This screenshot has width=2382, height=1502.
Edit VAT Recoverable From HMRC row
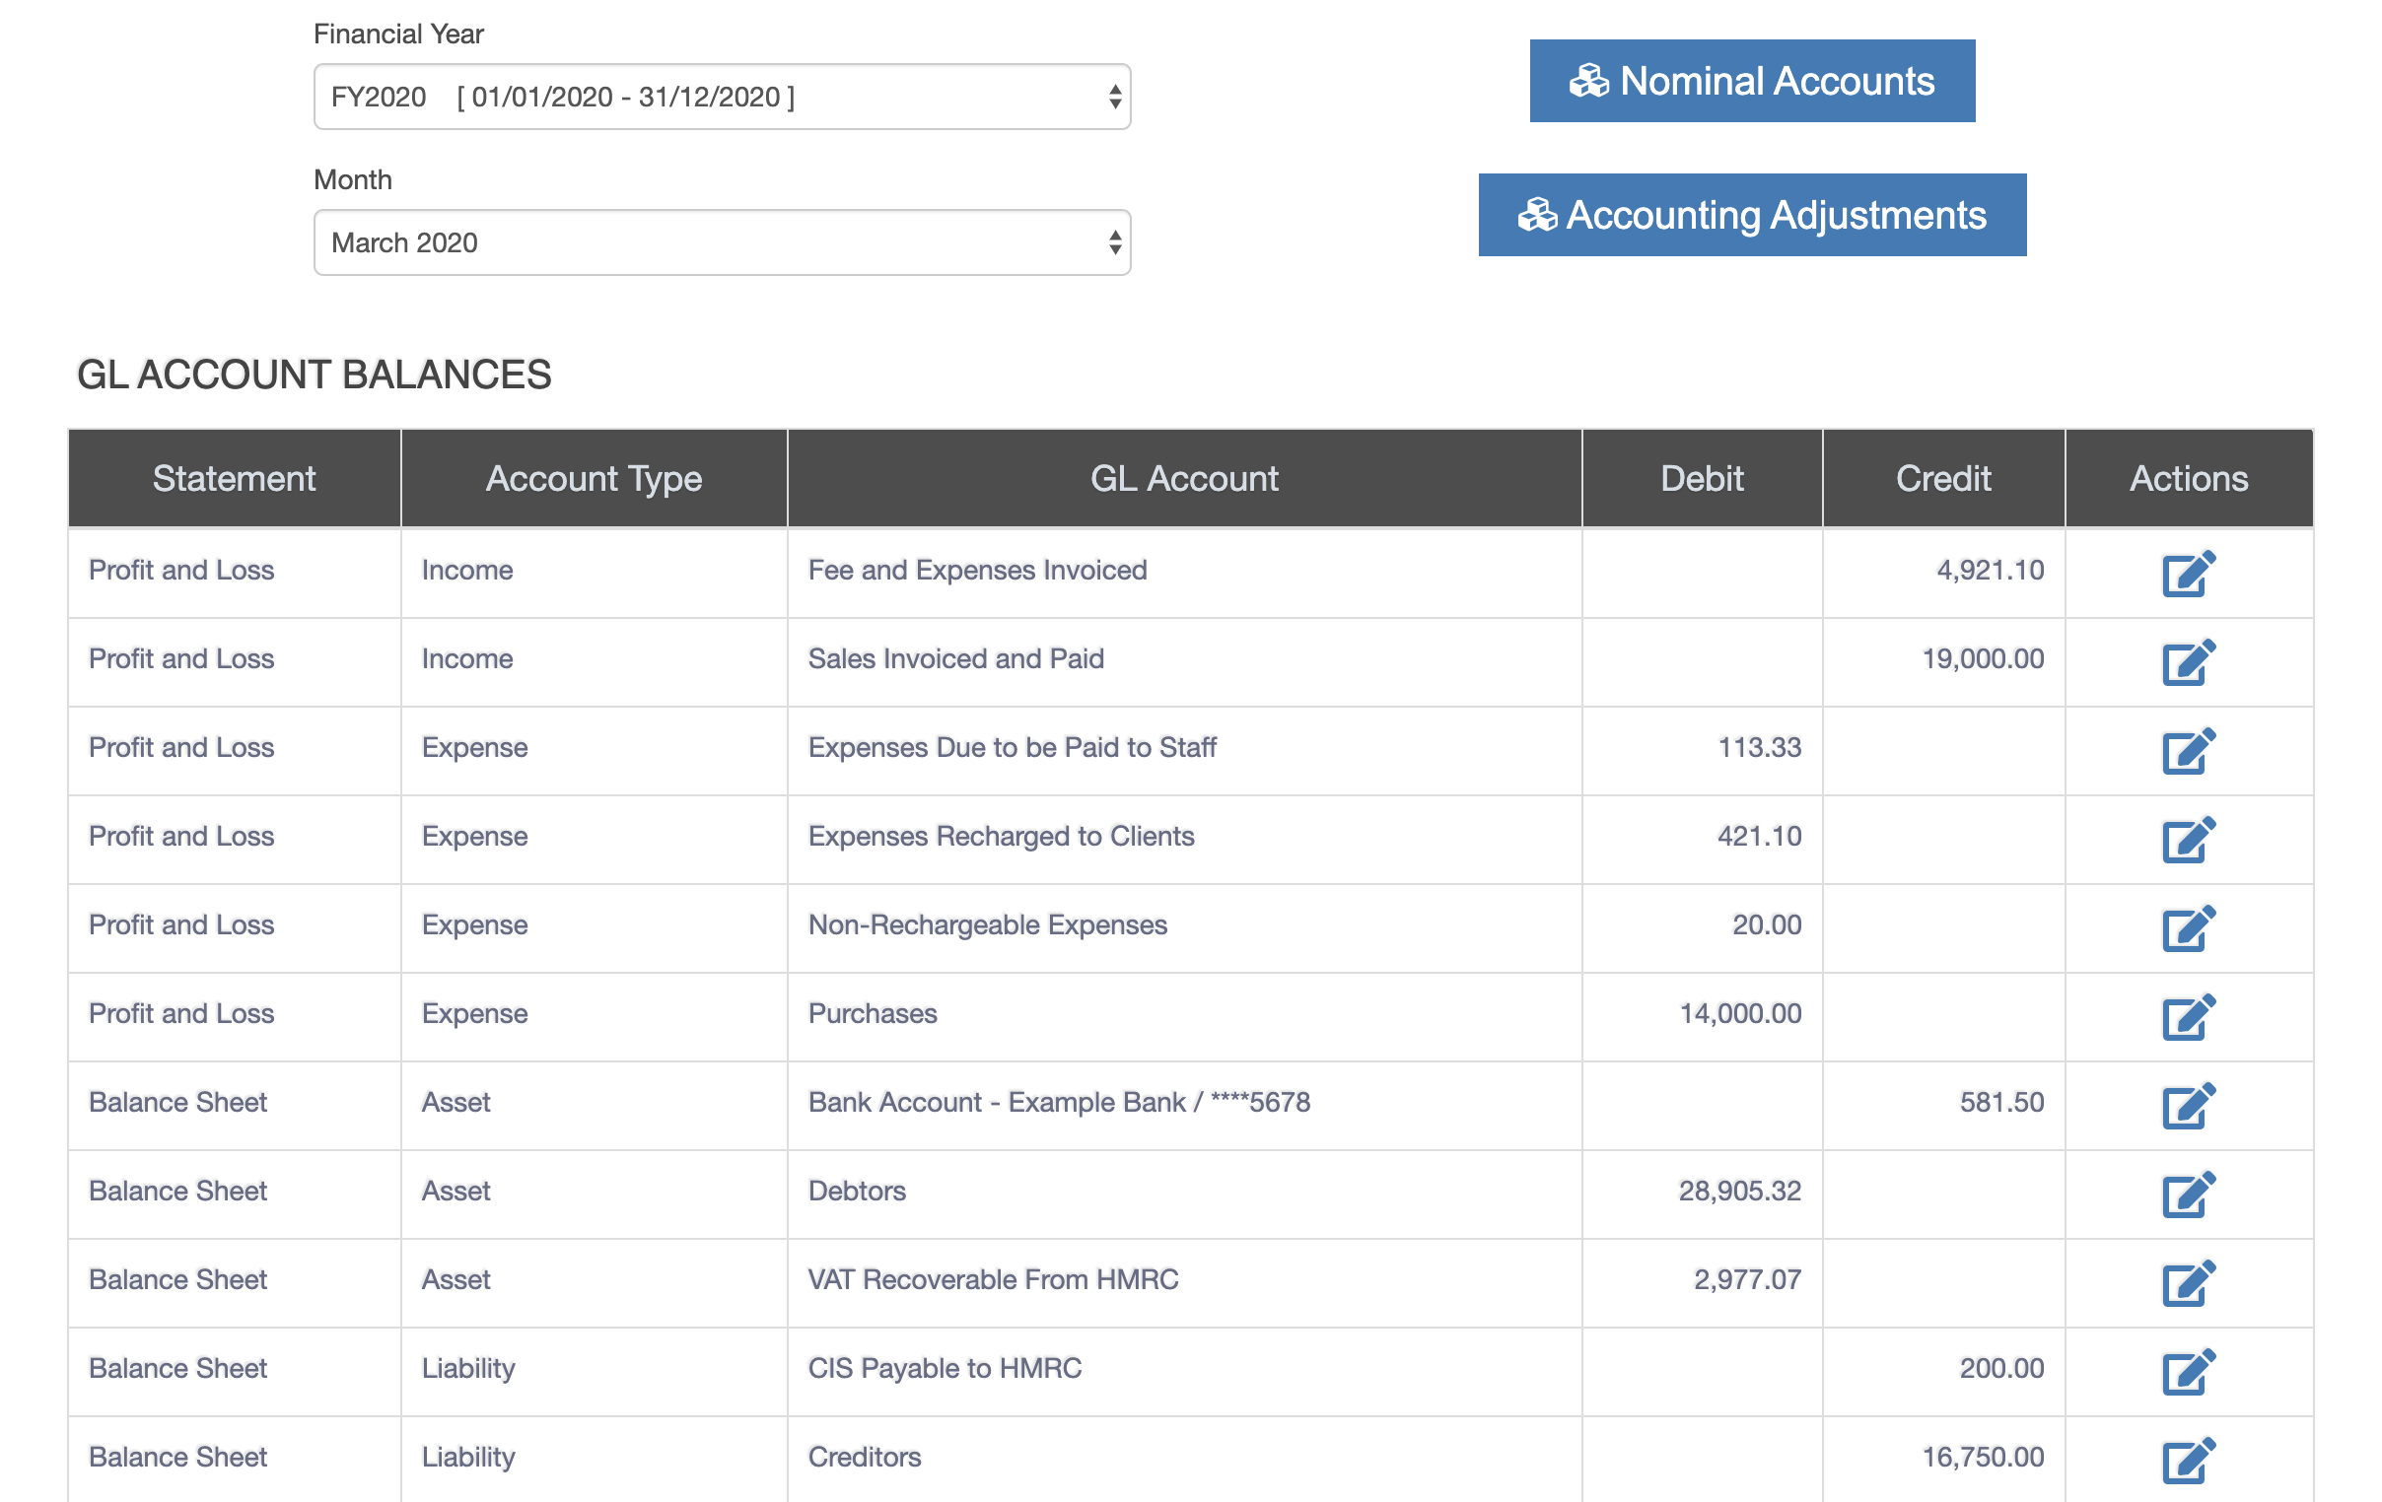[2187, 1282]
